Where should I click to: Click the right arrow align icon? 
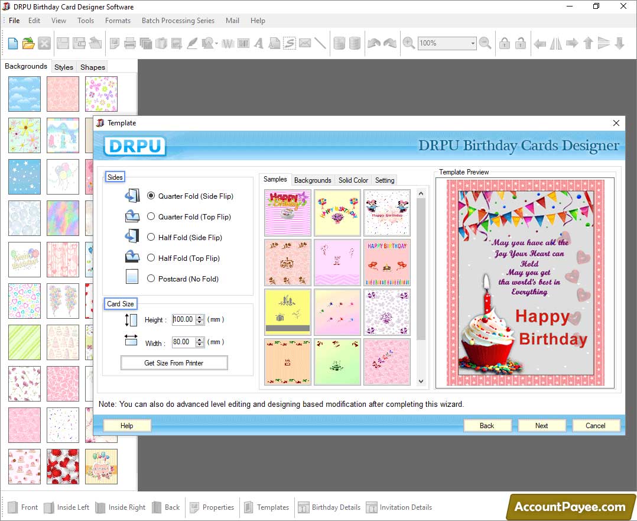coord(572,43)
